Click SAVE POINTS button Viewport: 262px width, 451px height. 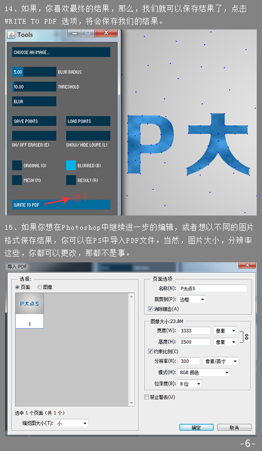click(x=34, y=121)
